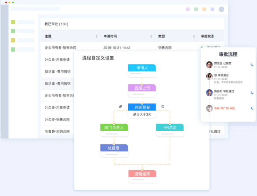Click sort arrows on 类型 column
This screenshot has width=257, height=196.
pos(194,36)
